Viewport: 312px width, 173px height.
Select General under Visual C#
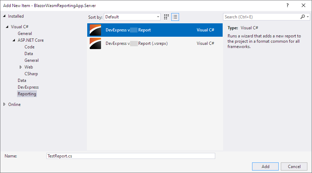point(25,34)
